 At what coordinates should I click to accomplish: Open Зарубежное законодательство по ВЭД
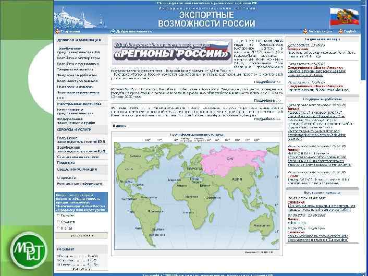(x=81, y=149)
